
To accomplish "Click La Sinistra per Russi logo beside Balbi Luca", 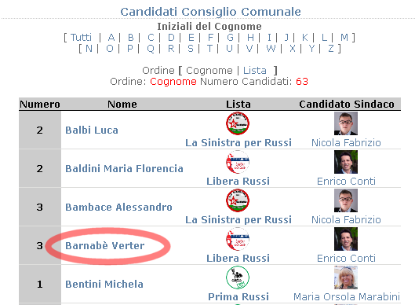I will coord(238,123).
